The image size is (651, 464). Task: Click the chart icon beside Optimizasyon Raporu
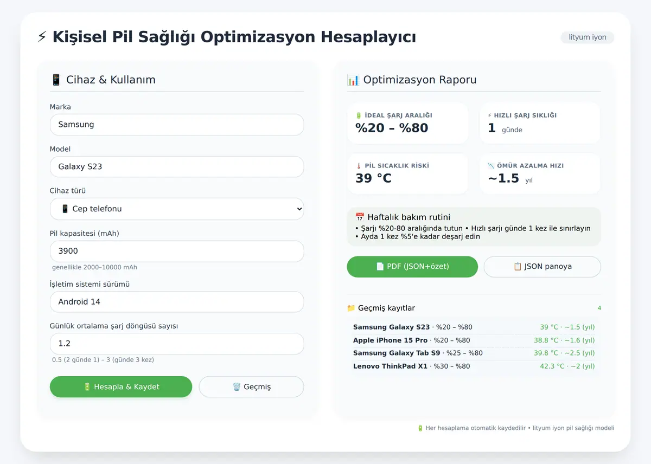pos(353,80)
